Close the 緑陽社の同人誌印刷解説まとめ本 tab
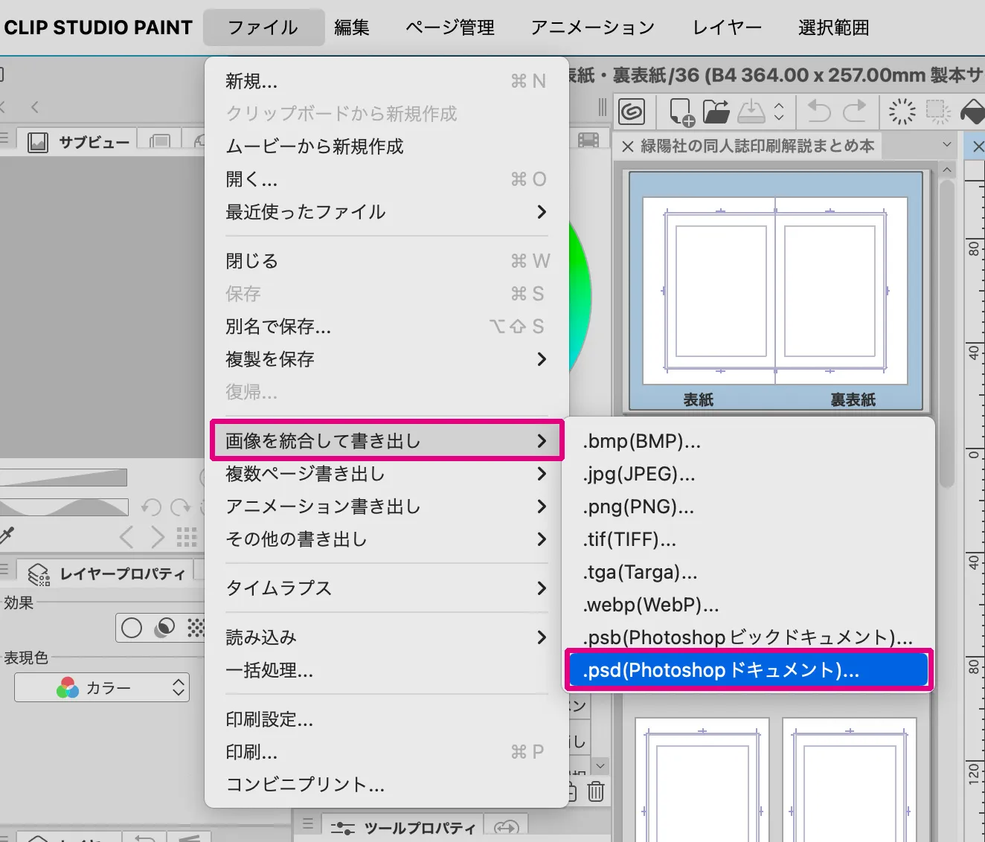 pos(628,147)
